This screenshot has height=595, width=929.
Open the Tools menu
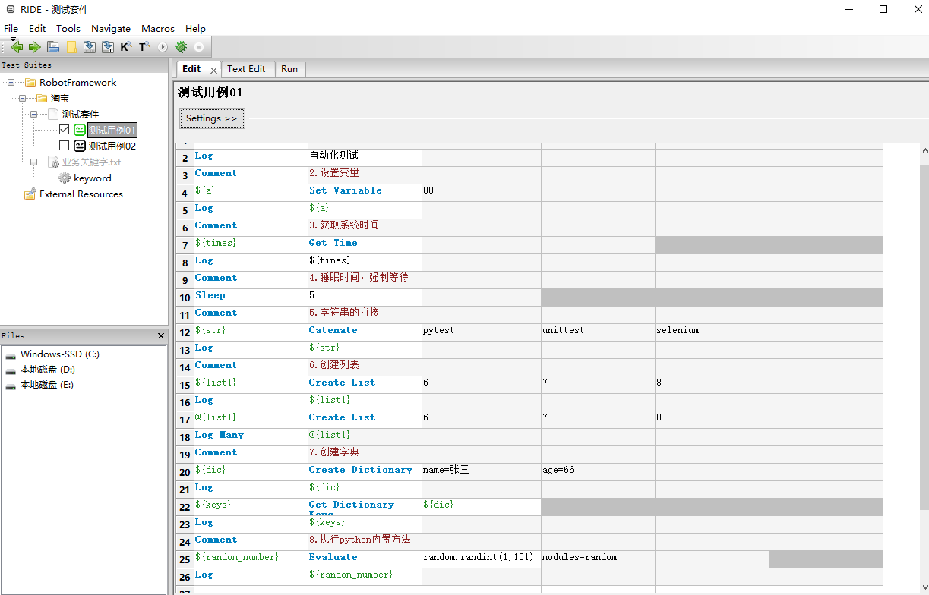point(68,28)
